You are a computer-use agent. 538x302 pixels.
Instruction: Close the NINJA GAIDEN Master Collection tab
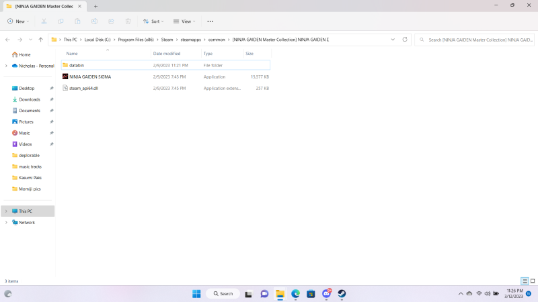coord(79,6)
